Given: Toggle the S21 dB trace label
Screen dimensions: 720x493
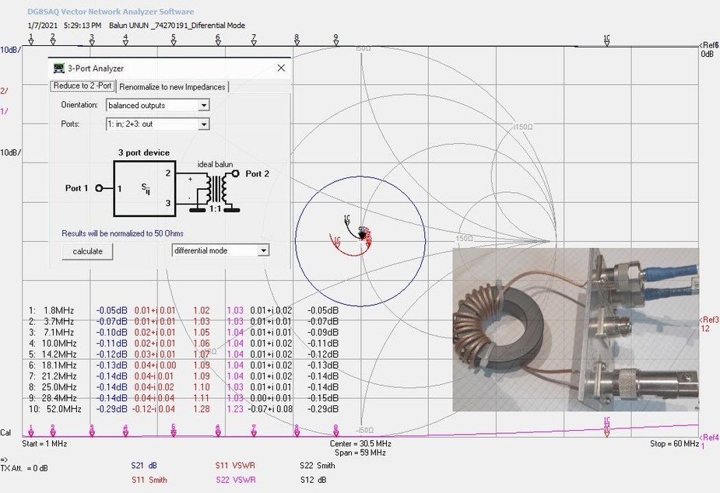Looking at the screenshot, I should click(144, 465).
